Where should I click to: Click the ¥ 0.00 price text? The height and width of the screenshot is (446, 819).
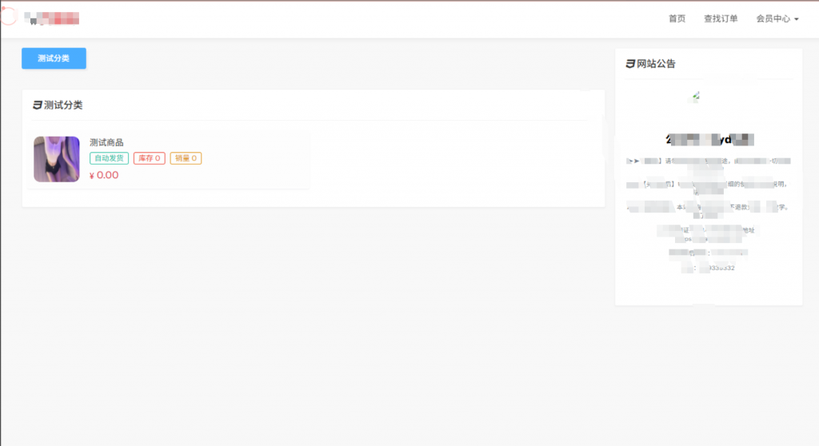(x=104, y=176)
